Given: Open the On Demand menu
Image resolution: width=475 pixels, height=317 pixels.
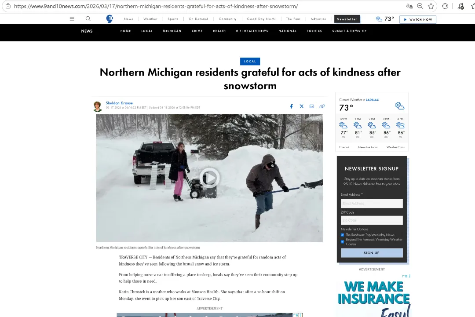Looking at the screenshot, I should [198, 19].
